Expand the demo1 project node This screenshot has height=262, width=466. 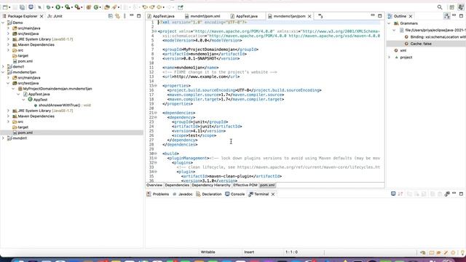pyautogui.click(x=3, y=66)
